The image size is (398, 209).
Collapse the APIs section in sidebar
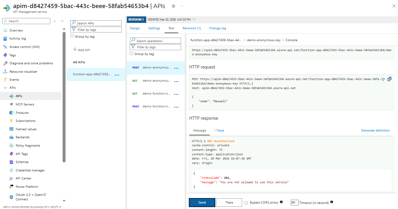click(x=5, y=88)
